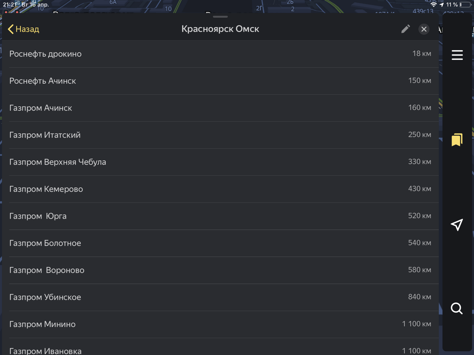Screen dimensions: 474x355
Task: Tap the Газпром Вороново entry
Action: (x=220, y=270)
